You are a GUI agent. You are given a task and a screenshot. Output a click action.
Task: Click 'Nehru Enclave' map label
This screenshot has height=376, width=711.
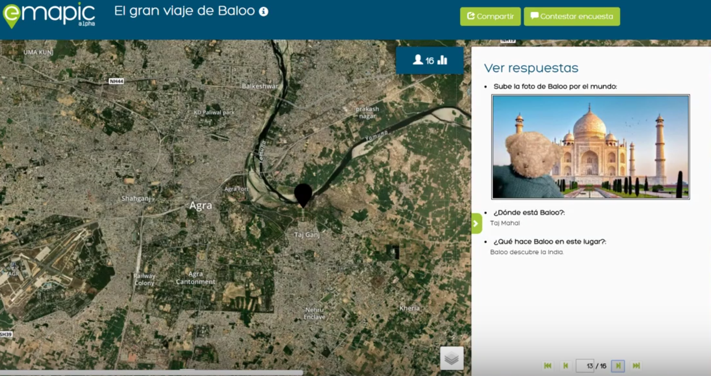click(x=314, y=314)
